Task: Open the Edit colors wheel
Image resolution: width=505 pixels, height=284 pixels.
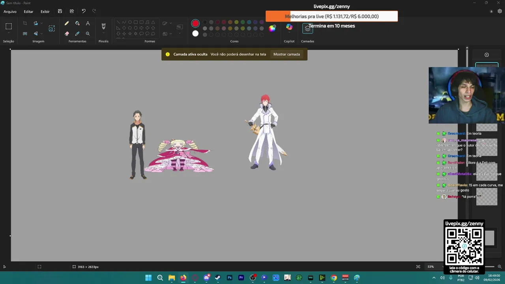Action: pos(272,28)
